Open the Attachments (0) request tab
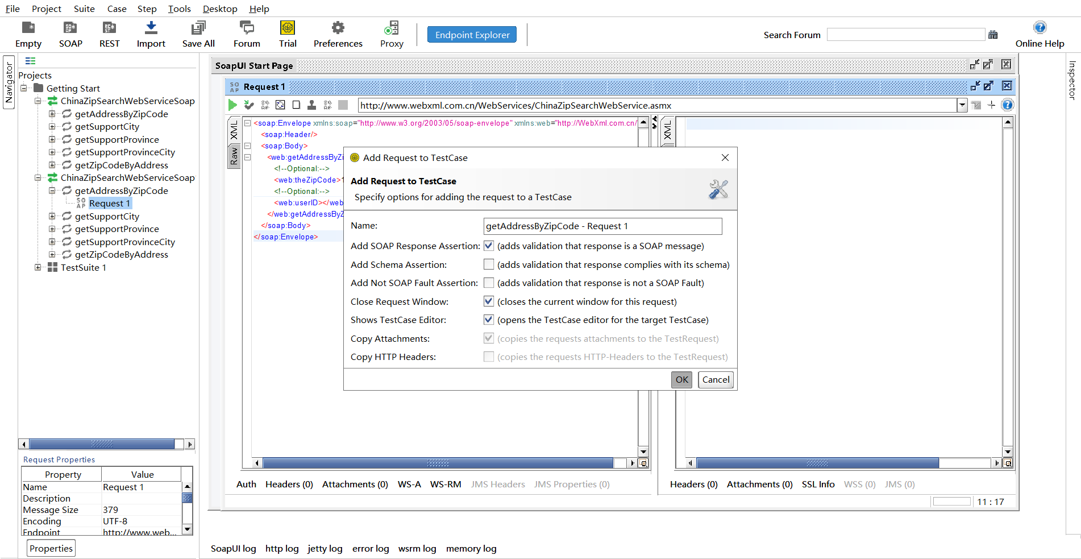1081x559 pixels. pos(355,484)
